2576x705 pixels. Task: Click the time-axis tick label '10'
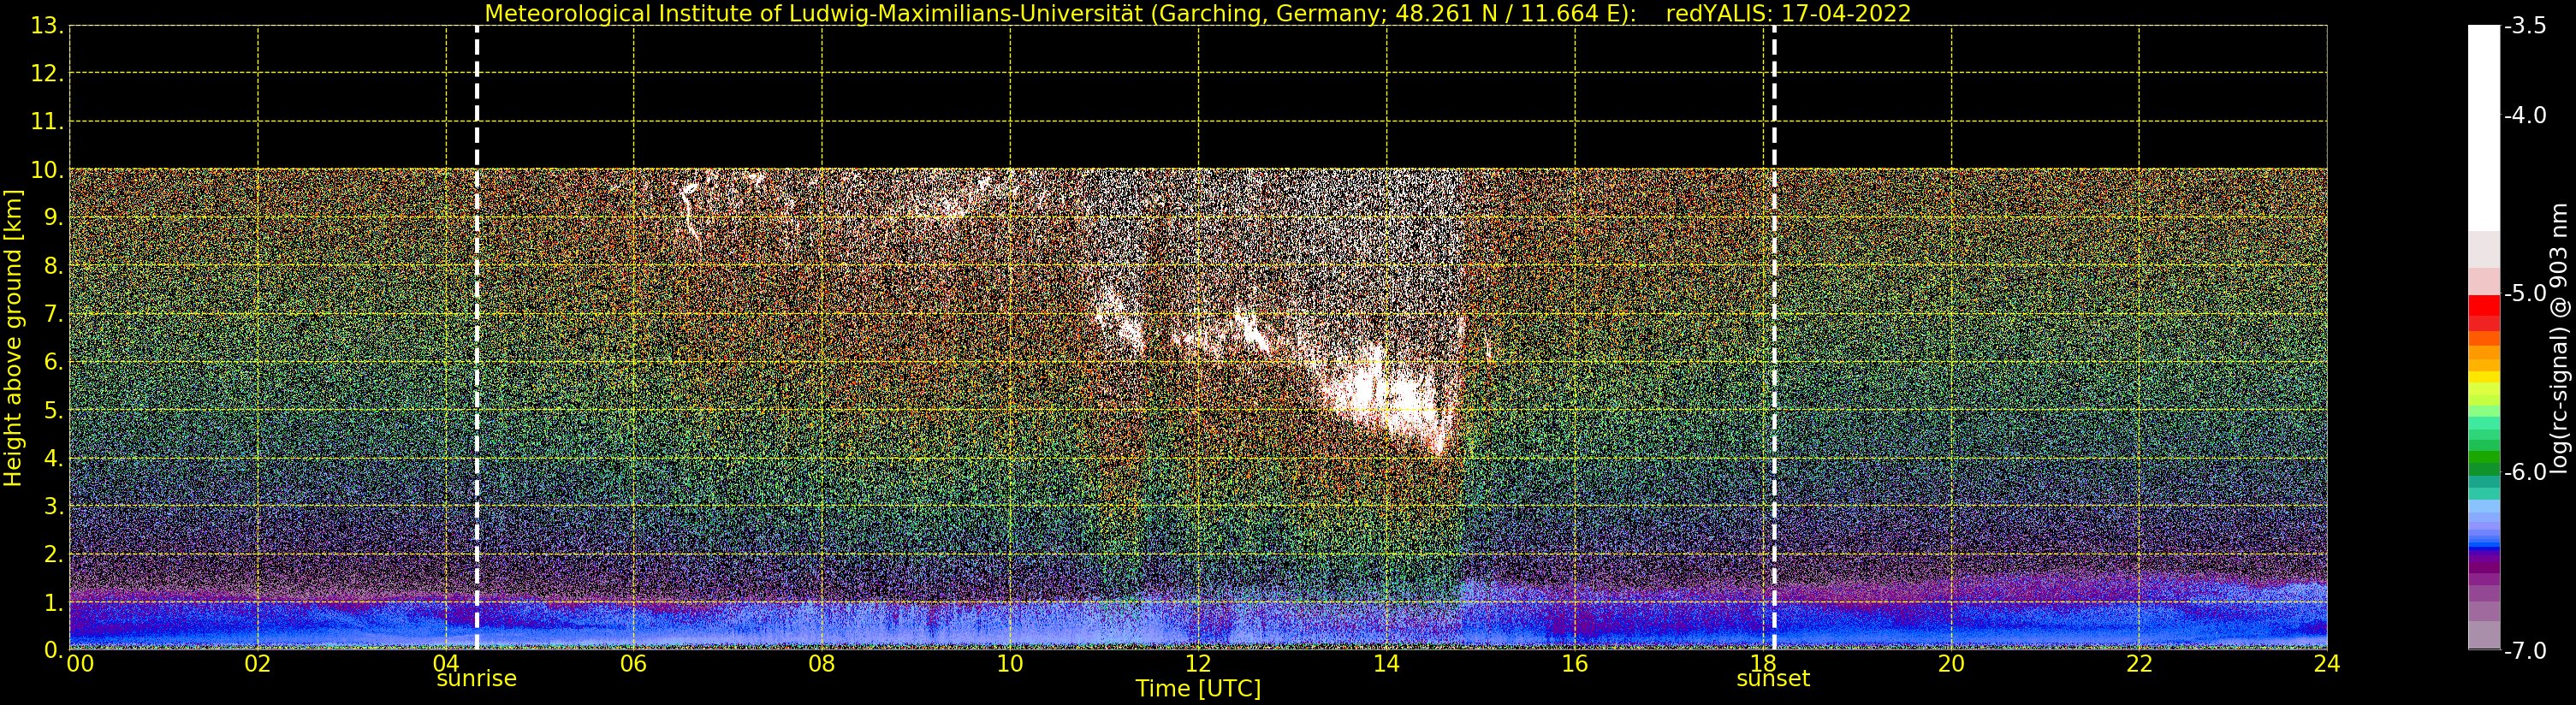click(x=1010, y=664)
